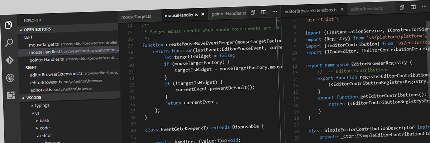
Task: Click 'currentEvent.preventDefault();' code line
Action: (x=215, y=88)
